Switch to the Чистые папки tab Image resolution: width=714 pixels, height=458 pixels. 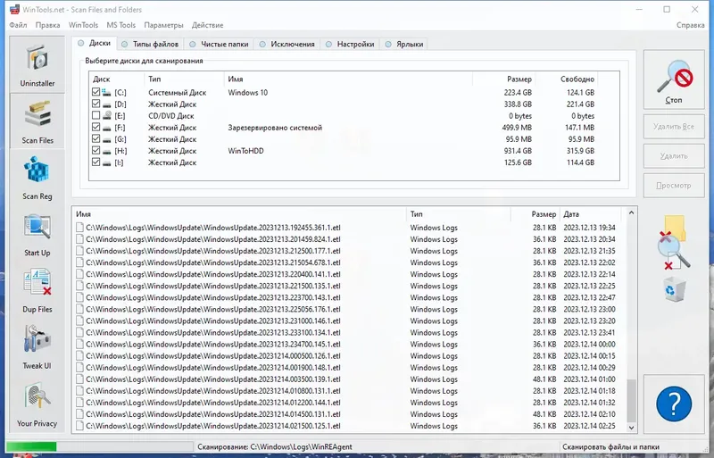[219, 45]
